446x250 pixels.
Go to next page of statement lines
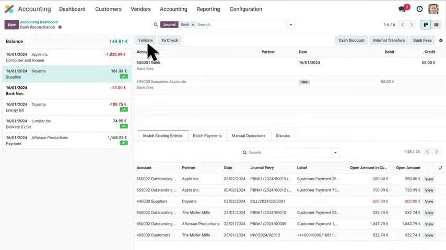[x=412, y=24]
